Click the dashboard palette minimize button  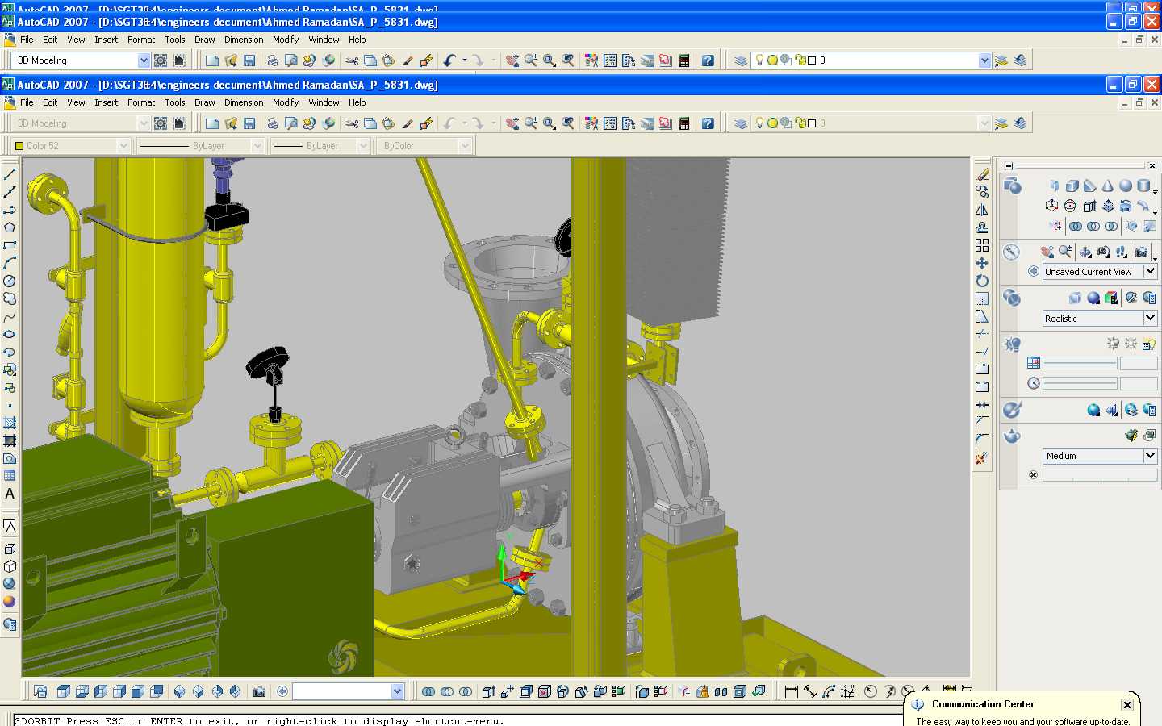point(1009,166)
